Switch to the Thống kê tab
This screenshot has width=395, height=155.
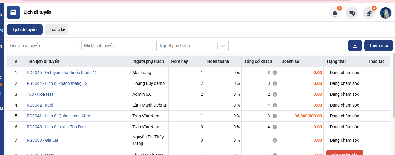pyautogui.click(x=56, y=29)
